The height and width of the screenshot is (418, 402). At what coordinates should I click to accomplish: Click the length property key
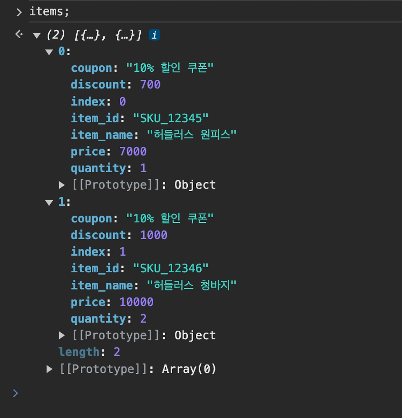pyautogui.click(x=79, y=352)
